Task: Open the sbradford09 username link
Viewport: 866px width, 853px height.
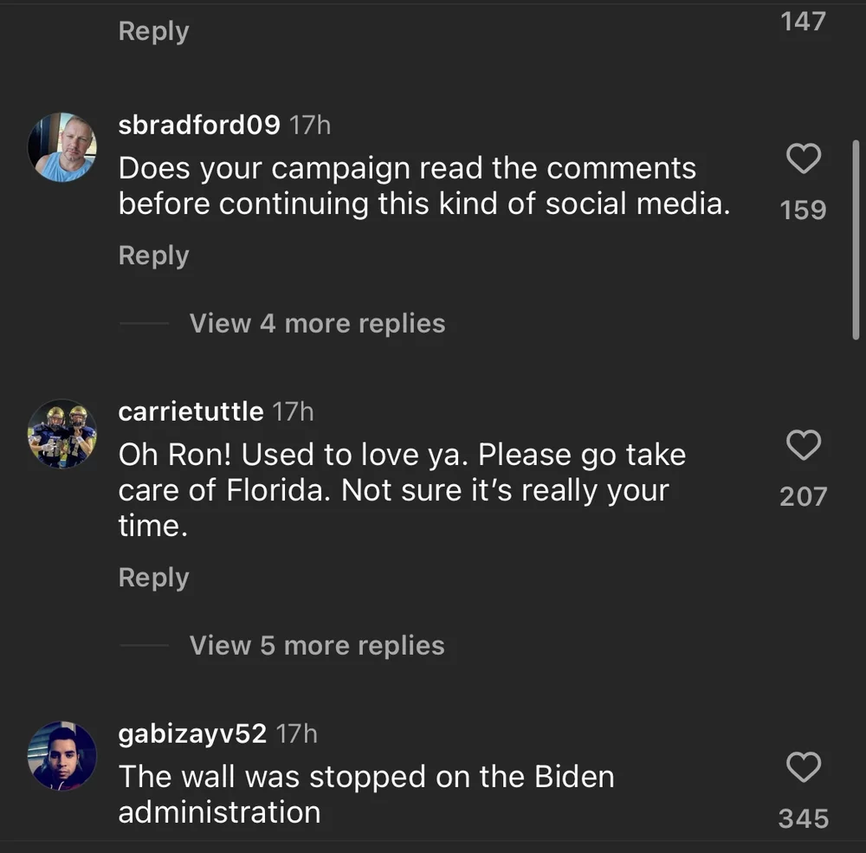Action: [198, 126]
